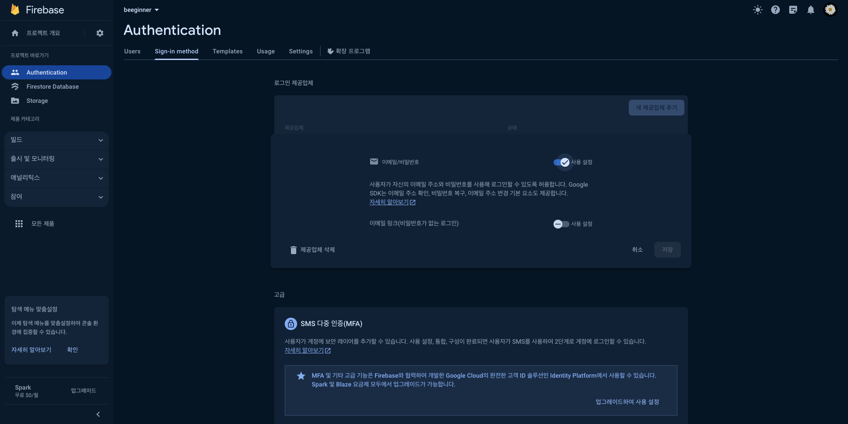The width and height of the screenshot is (848, 424).
Task: Open 자세히 알아보기 link under email description
Action: 392,202
